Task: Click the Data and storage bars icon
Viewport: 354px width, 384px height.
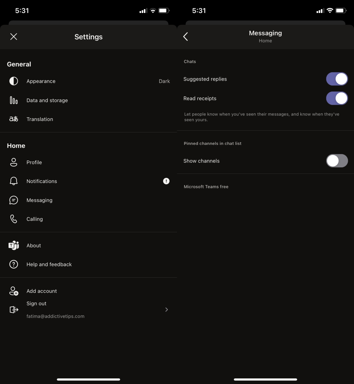Action: 14,100
